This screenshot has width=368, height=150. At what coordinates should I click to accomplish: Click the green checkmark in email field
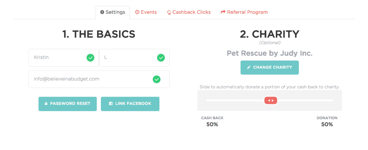(156, 79)
